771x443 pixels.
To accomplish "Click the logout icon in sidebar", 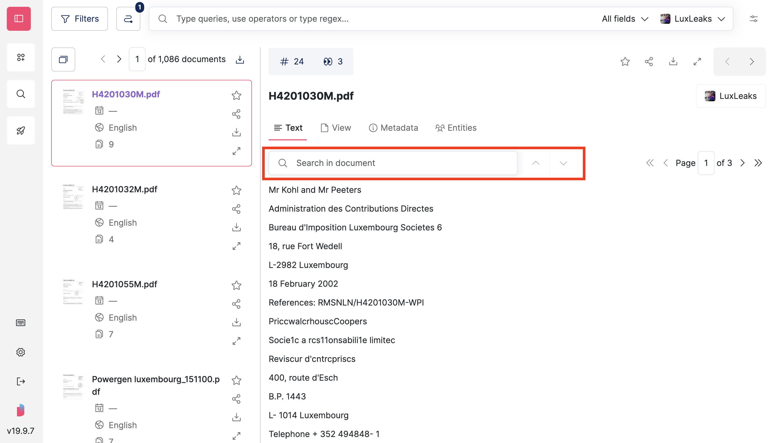I will [21, 381].
